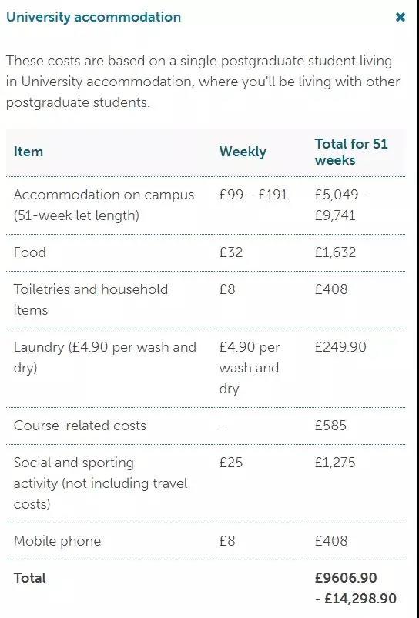Click the Accommodation on campus row label
The height and width of the screenshot is (618, 419).
[104, 205]
